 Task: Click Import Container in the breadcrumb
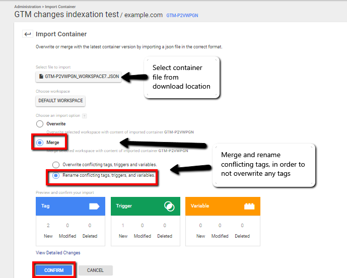60,7
